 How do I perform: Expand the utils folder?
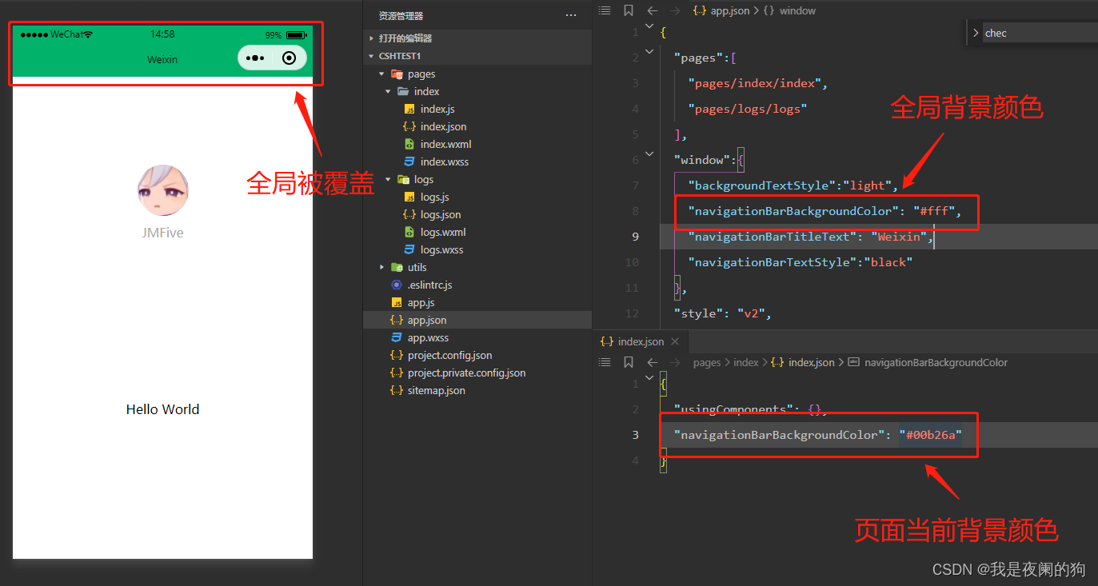coord(477,267)
